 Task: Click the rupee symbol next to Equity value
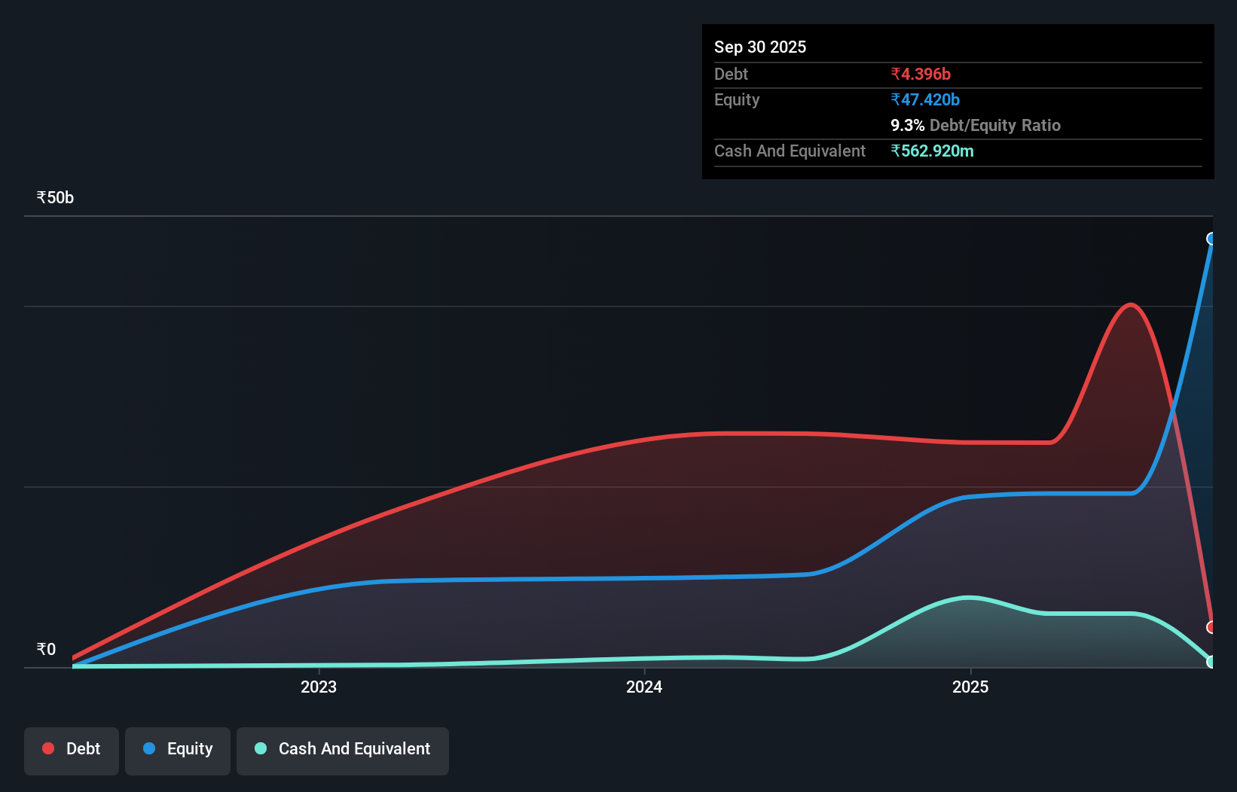[x=896, y=99]
